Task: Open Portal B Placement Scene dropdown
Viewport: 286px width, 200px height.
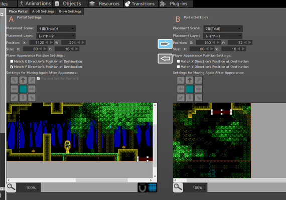Action: [223, 28]
